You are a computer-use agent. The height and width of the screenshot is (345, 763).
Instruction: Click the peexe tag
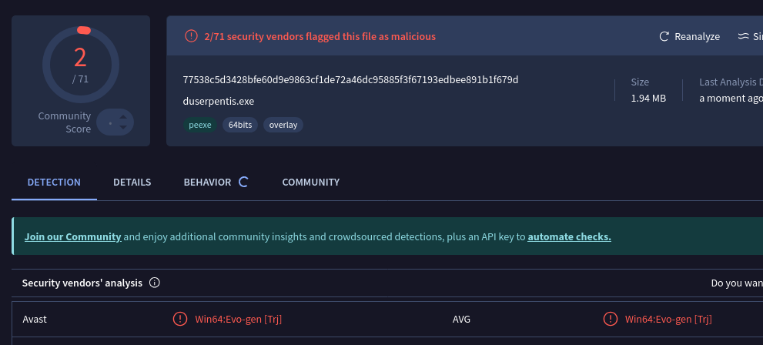click(200, 124)
